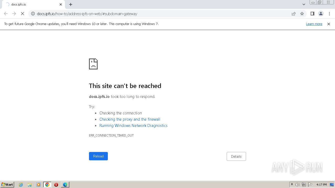The height and width of the screenshot is (188, 335).
Task: Open the Windows Start menu
Action: 7,184
